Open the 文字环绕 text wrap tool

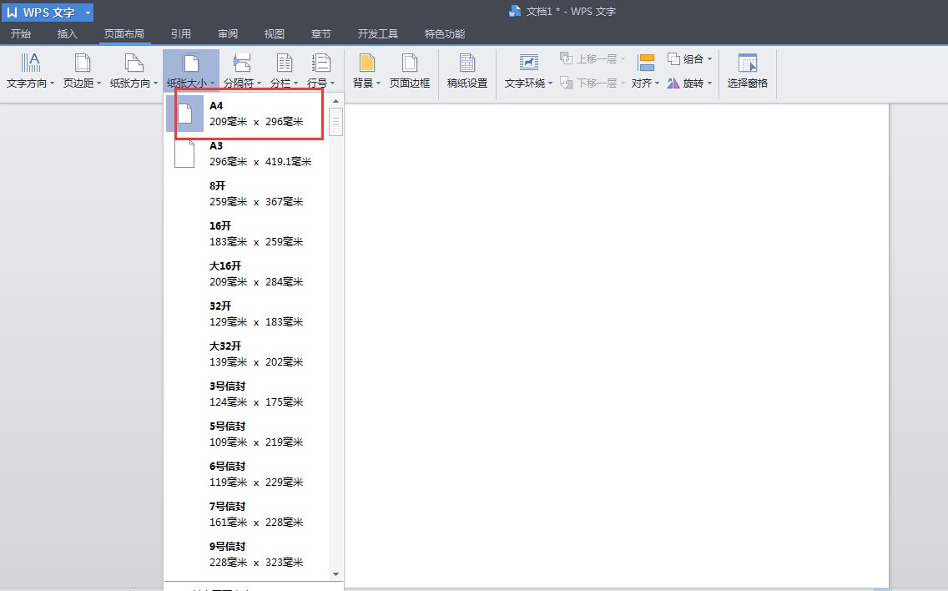coord(528,72)
